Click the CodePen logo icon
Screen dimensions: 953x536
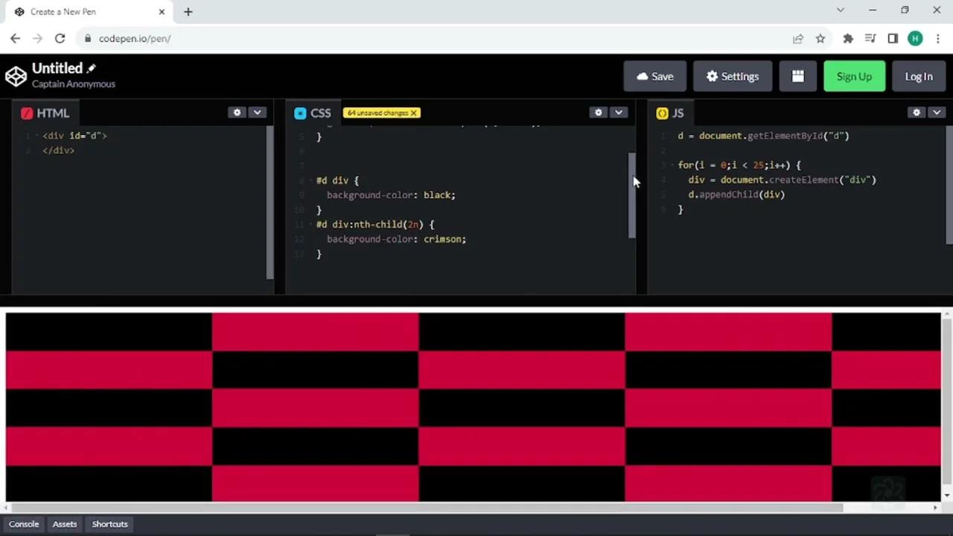pos(16,76)
